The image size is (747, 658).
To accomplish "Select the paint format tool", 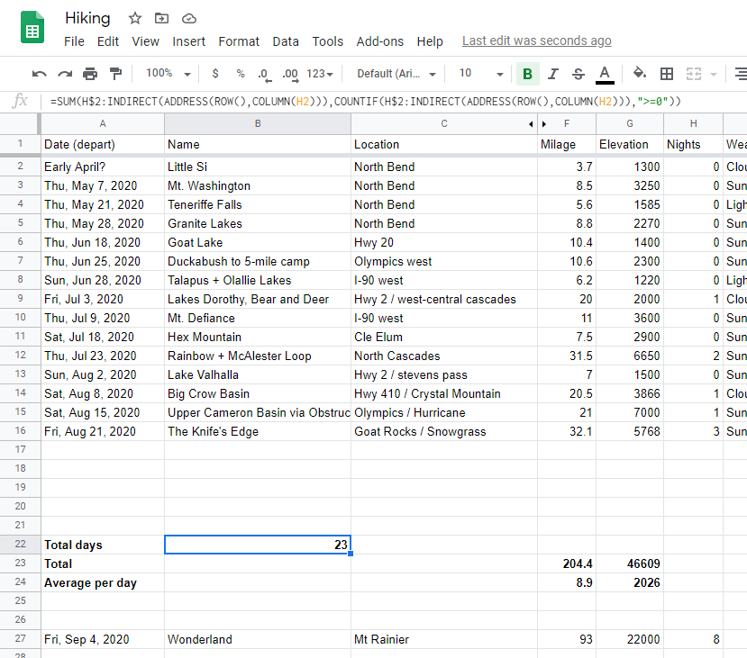I will coord(115,74).
